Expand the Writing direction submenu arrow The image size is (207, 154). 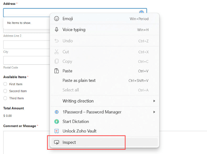point(154,101)
